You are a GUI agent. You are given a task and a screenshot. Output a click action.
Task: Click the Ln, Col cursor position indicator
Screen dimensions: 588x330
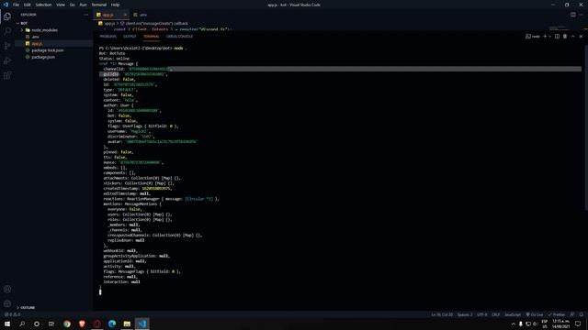pyautogui.click(x=442, y=314)
